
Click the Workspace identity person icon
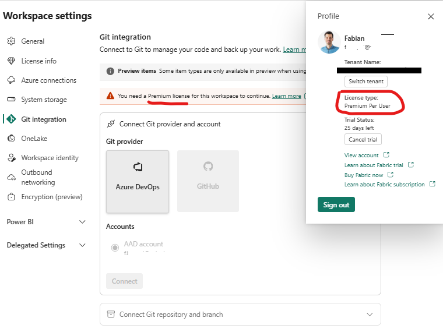(x=12, y=158)
